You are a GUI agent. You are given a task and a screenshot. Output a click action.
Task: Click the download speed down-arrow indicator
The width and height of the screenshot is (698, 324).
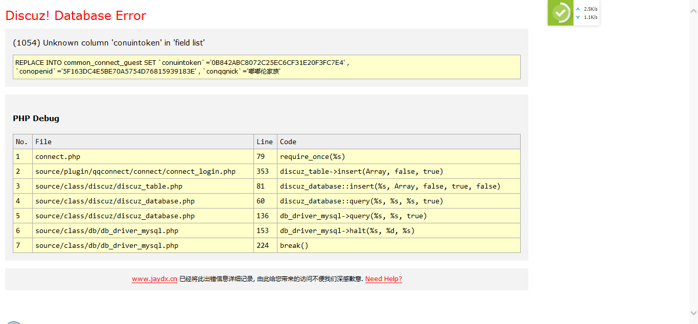tap(578, 17)
